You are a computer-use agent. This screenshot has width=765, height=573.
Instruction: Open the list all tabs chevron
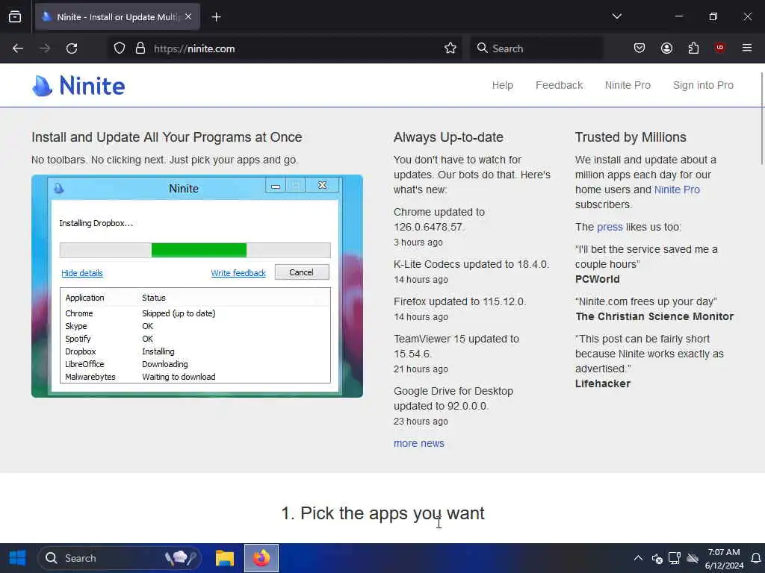pyautogui.click(x=616, y=16)
